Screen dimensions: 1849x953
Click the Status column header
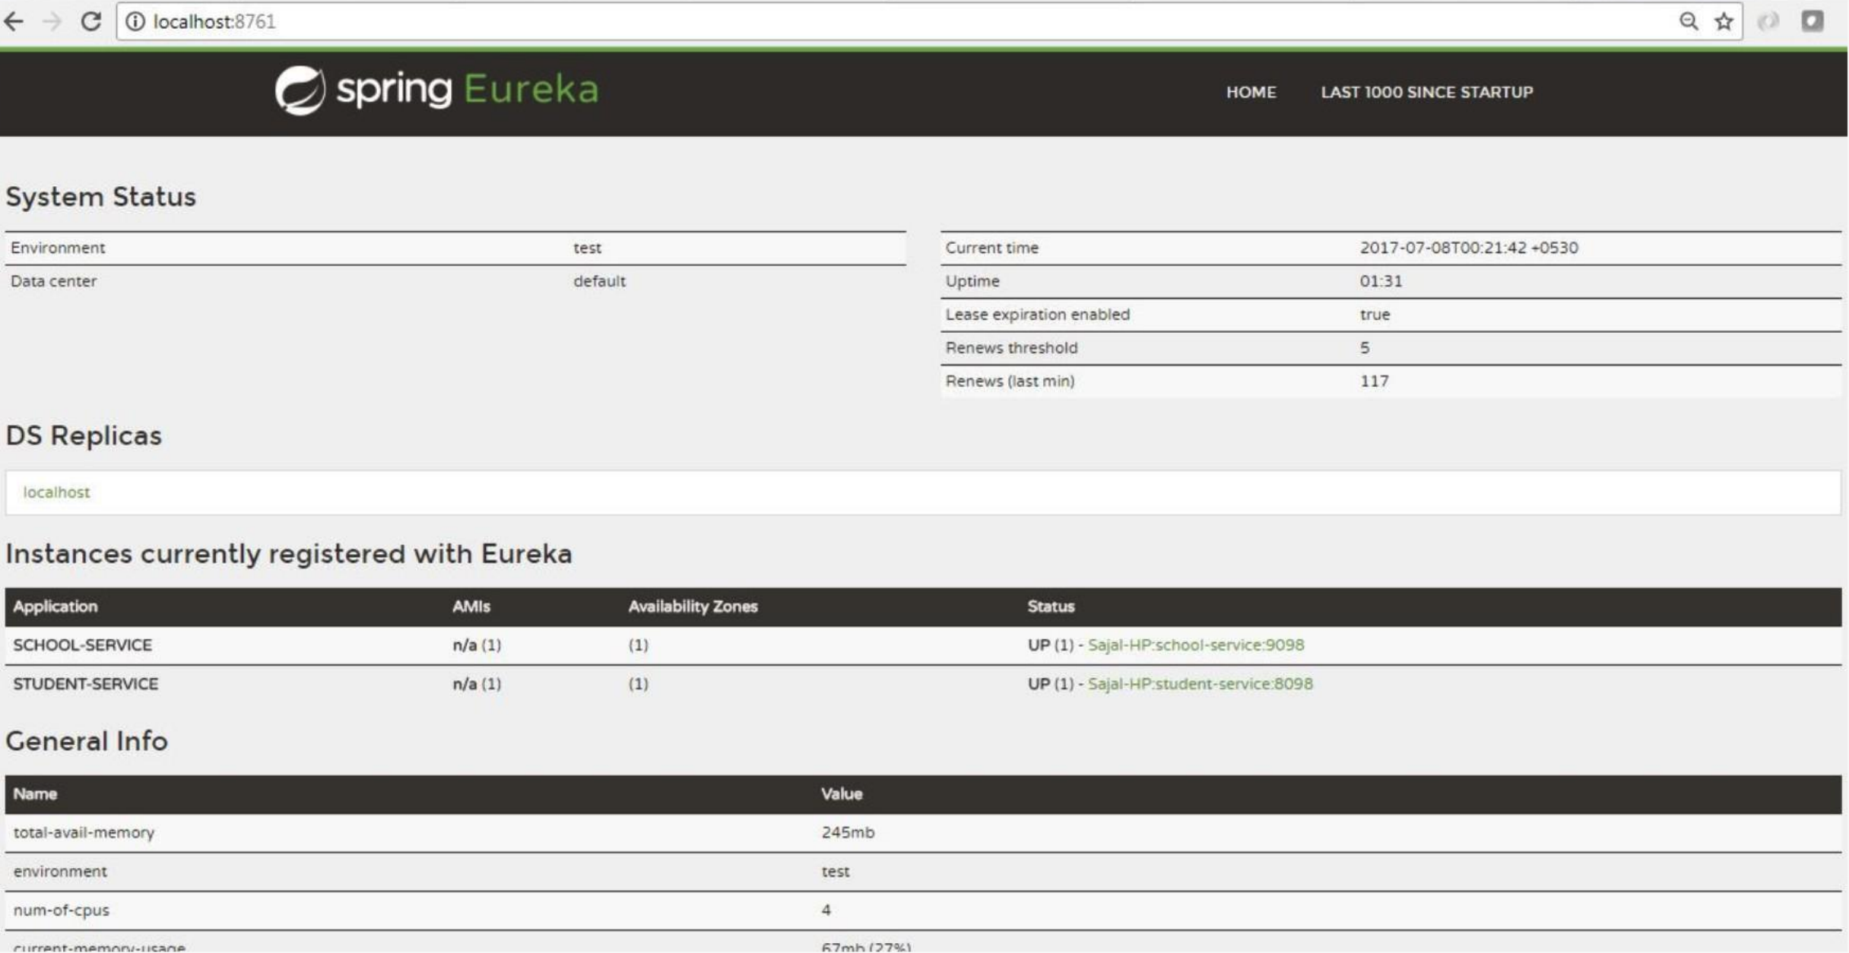[1051, 606]
